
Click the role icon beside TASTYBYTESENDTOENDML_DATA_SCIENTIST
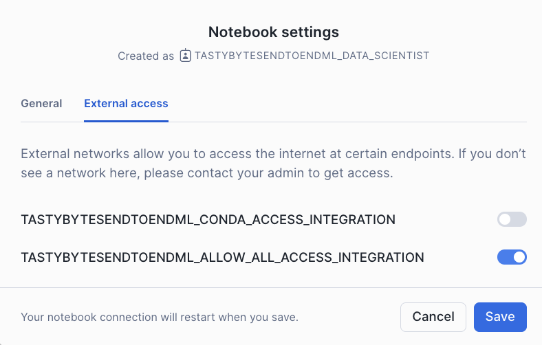tap(185, 56)
